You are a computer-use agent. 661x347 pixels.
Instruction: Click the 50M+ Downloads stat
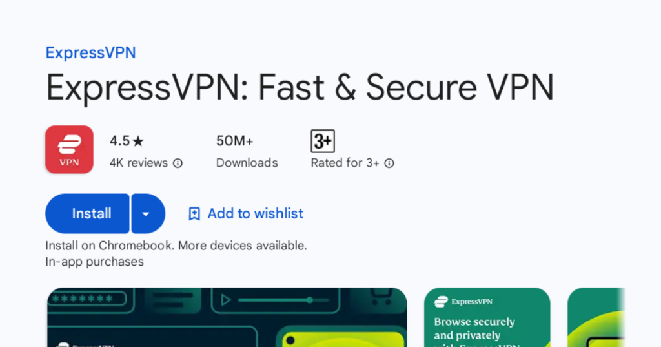coord(247,151)
